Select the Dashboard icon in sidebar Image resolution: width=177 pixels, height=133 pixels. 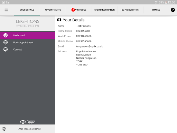[x=6, y=35]
